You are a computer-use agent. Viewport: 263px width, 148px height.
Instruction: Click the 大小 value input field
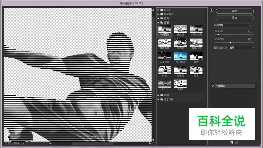[x=249, y=31]
